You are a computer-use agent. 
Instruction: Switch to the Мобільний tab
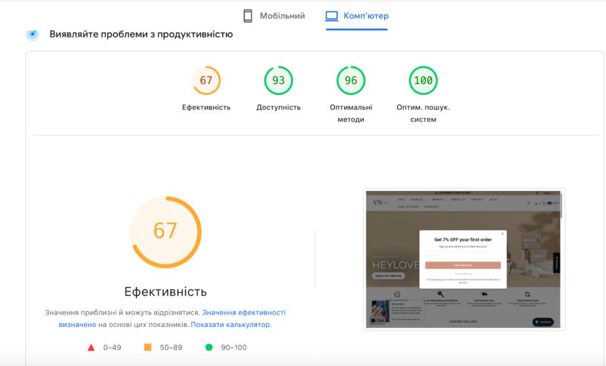point(282,16)
